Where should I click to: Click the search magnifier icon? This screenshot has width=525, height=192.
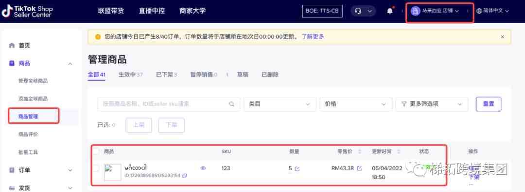point(232,104)
